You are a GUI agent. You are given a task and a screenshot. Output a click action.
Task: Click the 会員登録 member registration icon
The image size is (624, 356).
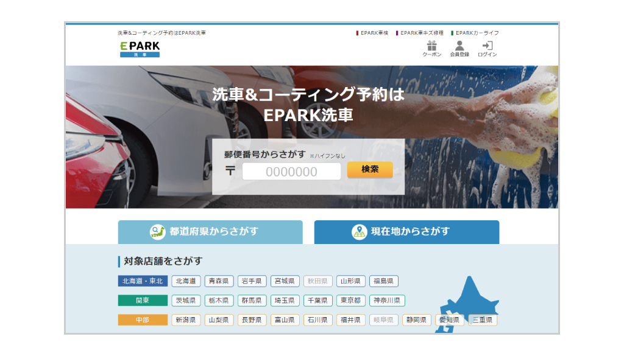click(459, 47)
